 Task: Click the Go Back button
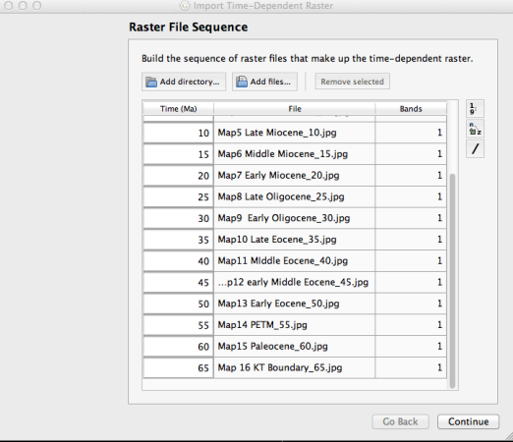pyautogui.click(x=400, y=421)
